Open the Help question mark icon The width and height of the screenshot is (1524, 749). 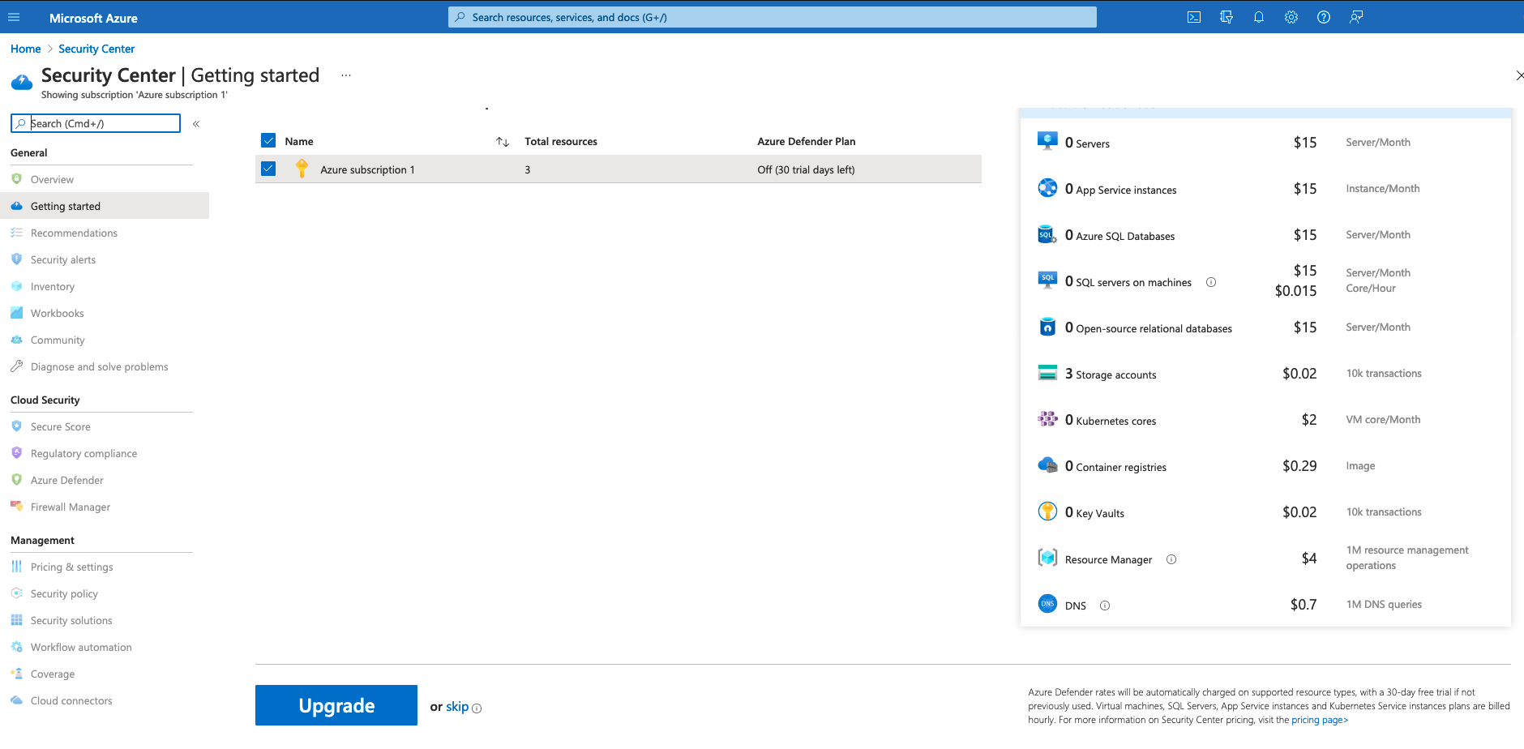click(1324, 17)
